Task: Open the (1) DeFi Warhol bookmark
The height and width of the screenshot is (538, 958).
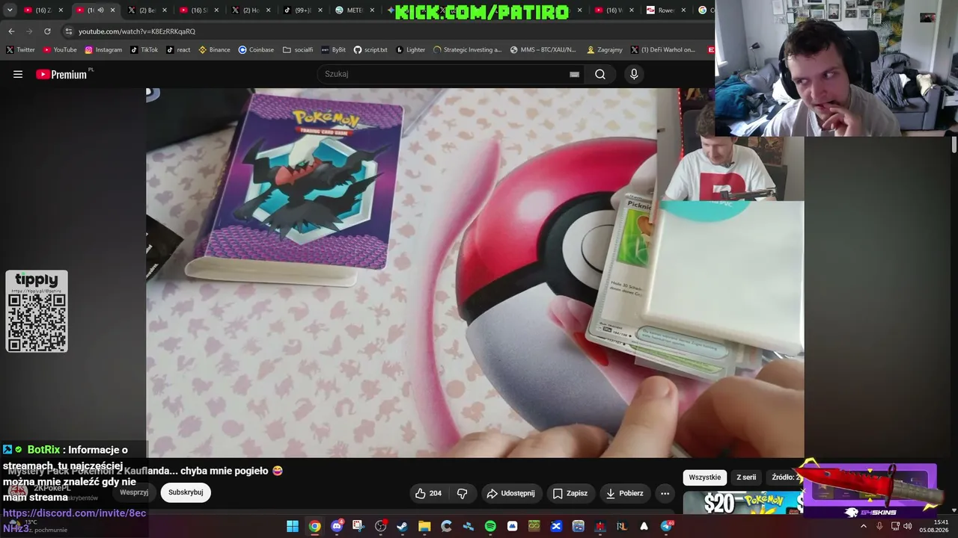Action: (x=663, y=50)
